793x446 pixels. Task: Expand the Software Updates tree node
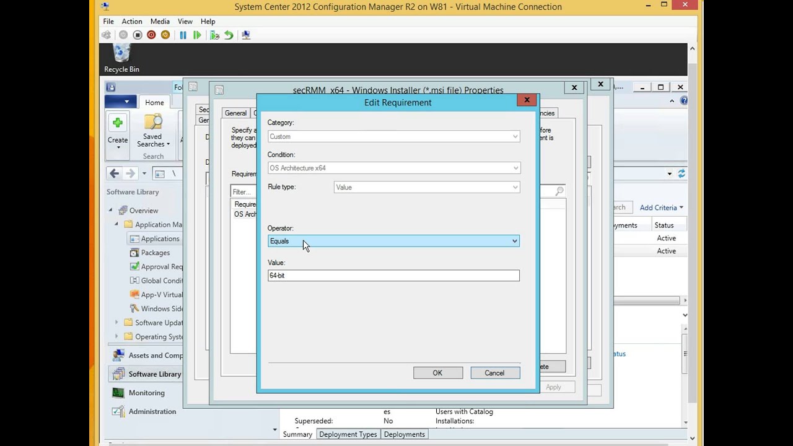(116, 323)
